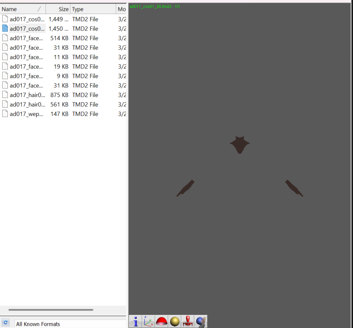Click the blue info icon
Screen dimensions: 353x328
click(x=136, y=321)
